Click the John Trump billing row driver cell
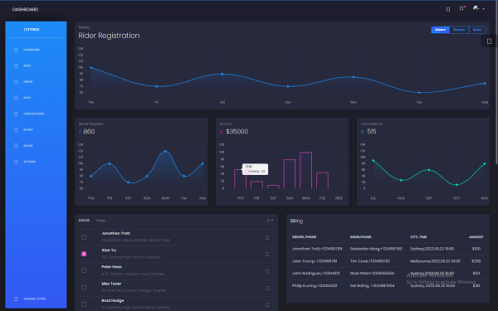This screenshot has height=311, width=498. [315, 261]
